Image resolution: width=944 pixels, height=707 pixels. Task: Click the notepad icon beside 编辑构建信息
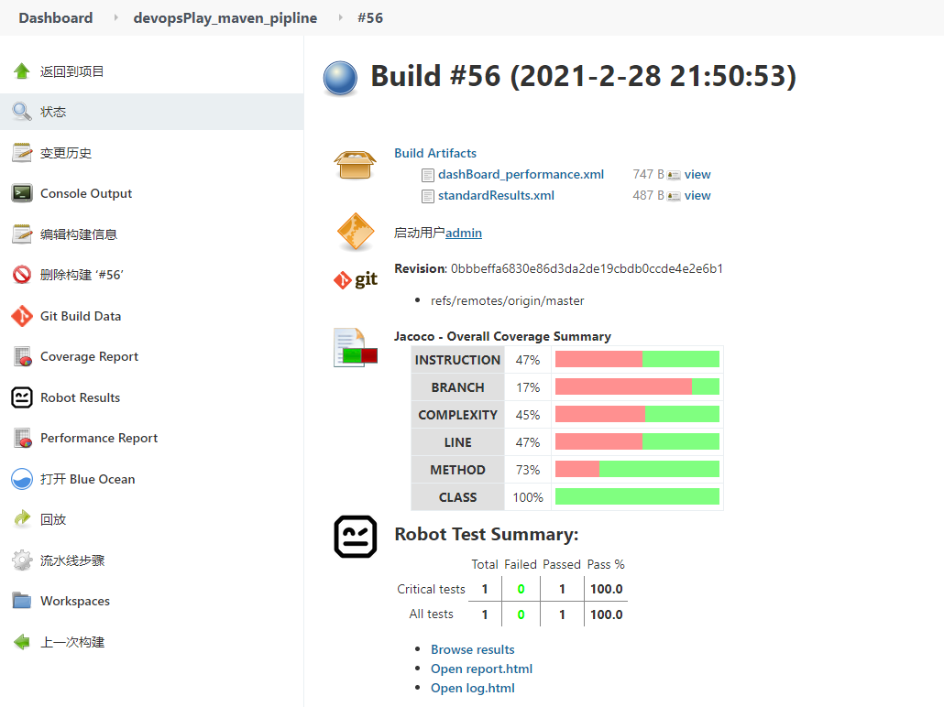coord(22,234)
